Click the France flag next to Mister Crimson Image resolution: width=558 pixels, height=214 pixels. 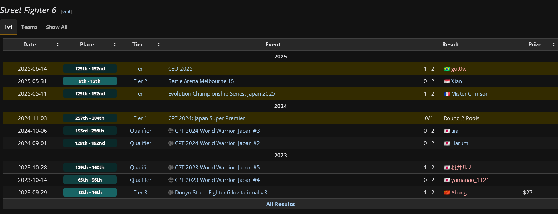[x=447, y=94]
